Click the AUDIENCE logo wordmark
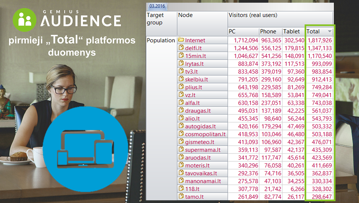The image size is (359, 203). 81,21
